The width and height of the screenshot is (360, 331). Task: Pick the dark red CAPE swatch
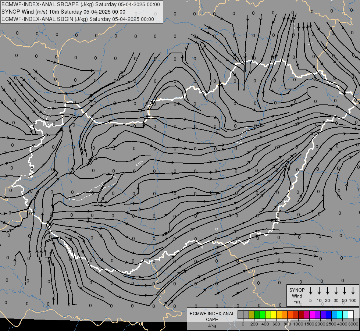coord(301,314)
